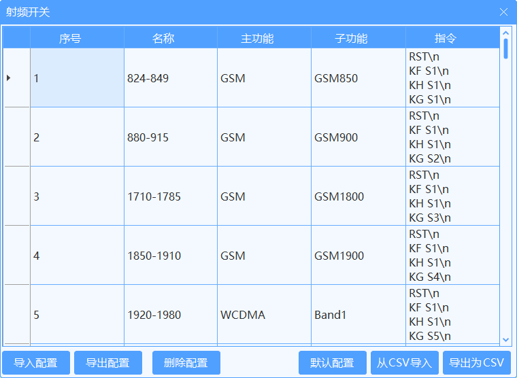Select the GSM900 cell
This screenshot has height=378, width=517.
coord(358,137)
